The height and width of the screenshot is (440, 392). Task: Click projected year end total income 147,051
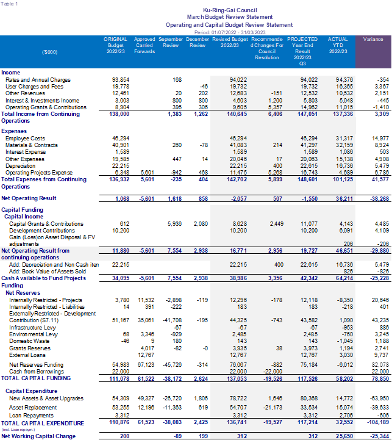(308, 114)
